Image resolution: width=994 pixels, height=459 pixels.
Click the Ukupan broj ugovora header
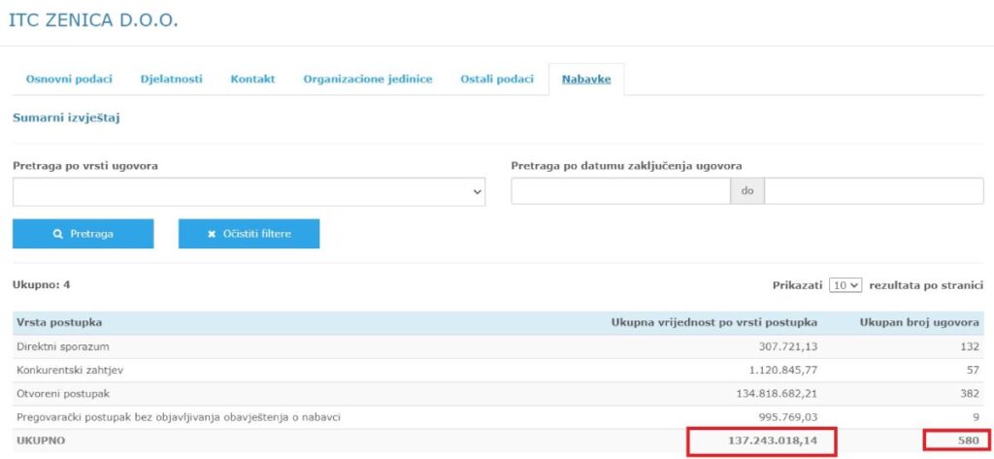919,323
